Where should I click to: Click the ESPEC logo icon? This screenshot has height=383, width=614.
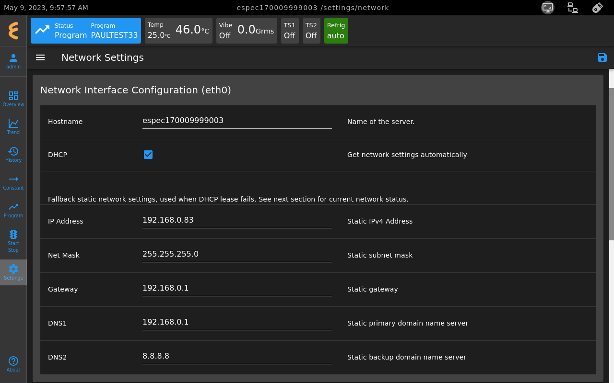[x=13, y=31]
